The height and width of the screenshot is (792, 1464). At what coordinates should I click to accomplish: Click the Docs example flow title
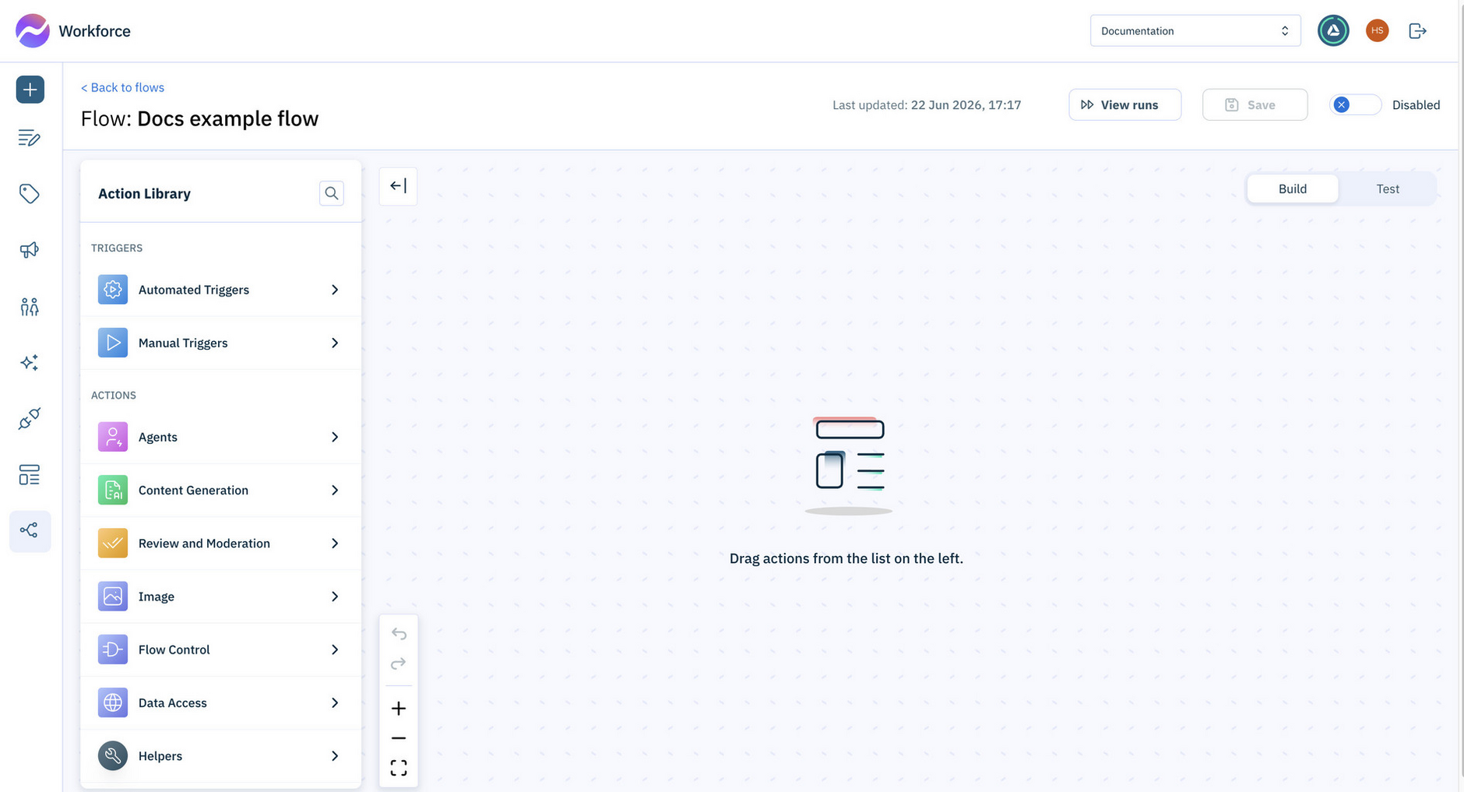tap(228, 118)
